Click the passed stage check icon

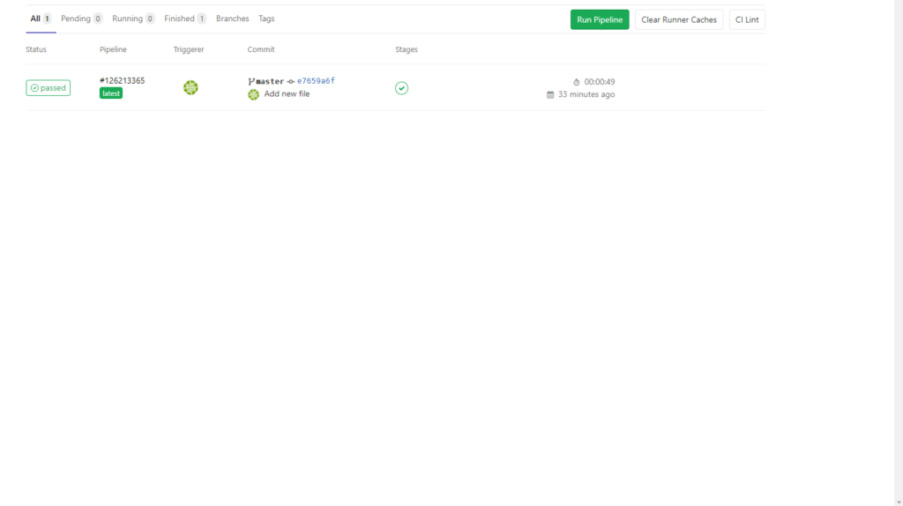click(x=401, y=88)
